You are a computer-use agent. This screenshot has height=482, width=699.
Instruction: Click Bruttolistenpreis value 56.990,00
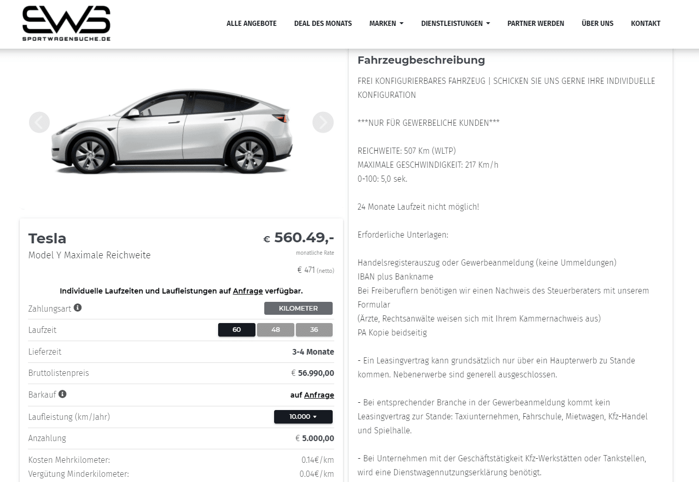coord(312,373)
